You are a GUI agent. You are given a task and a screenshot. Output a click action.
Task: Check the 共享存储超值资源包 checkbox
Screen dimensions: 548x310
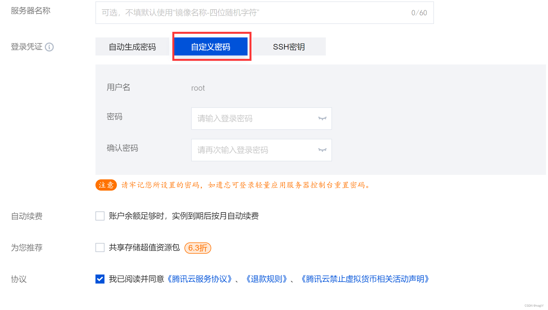tap(100, 247)
